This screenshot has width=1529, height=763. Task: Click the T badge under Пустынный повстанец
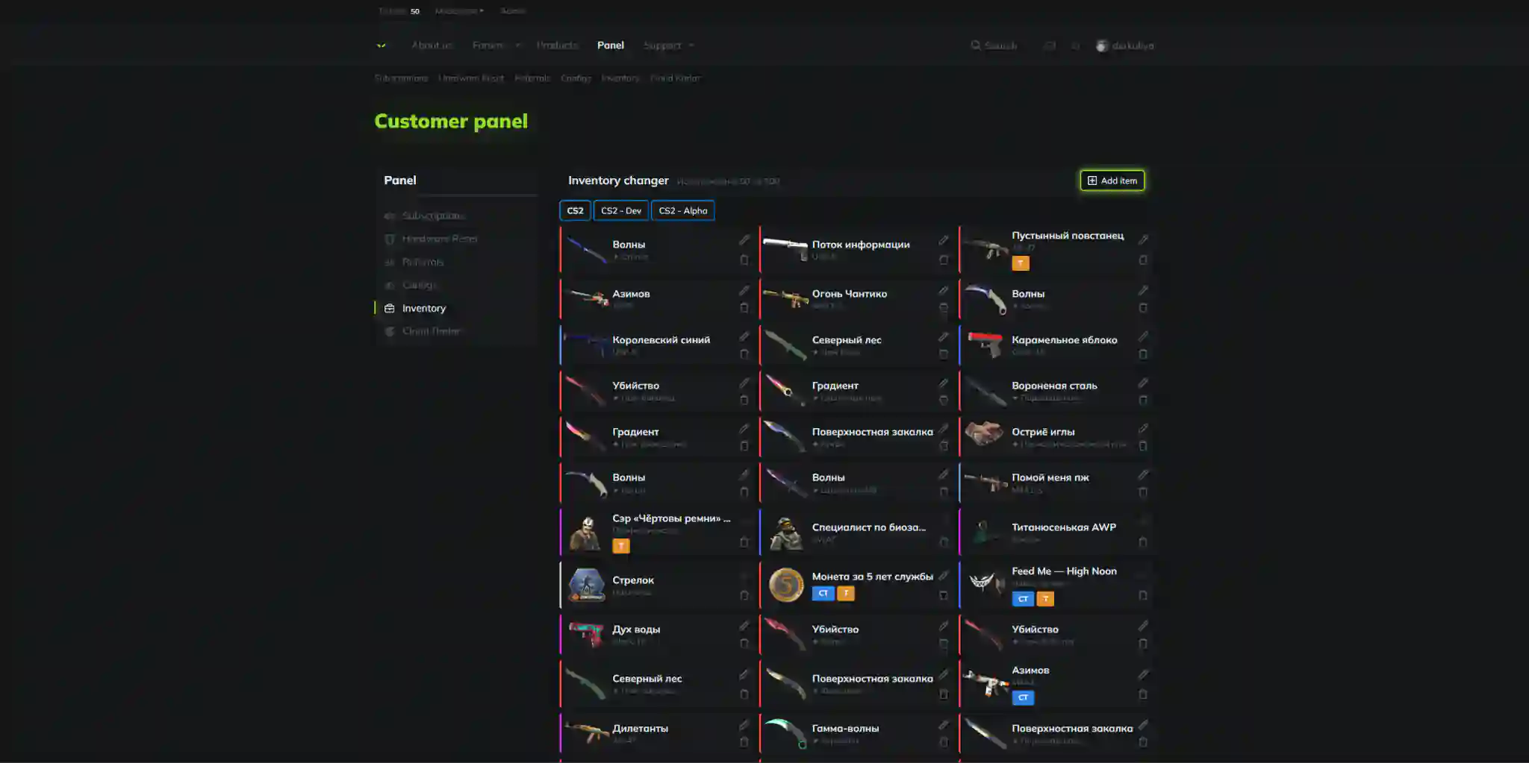[1021, 263]
